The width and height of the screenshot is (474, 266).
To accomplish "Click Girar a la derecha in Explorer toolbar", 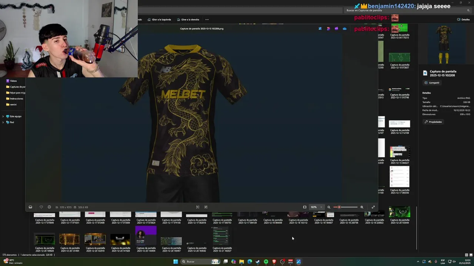I will click(188, 20).
